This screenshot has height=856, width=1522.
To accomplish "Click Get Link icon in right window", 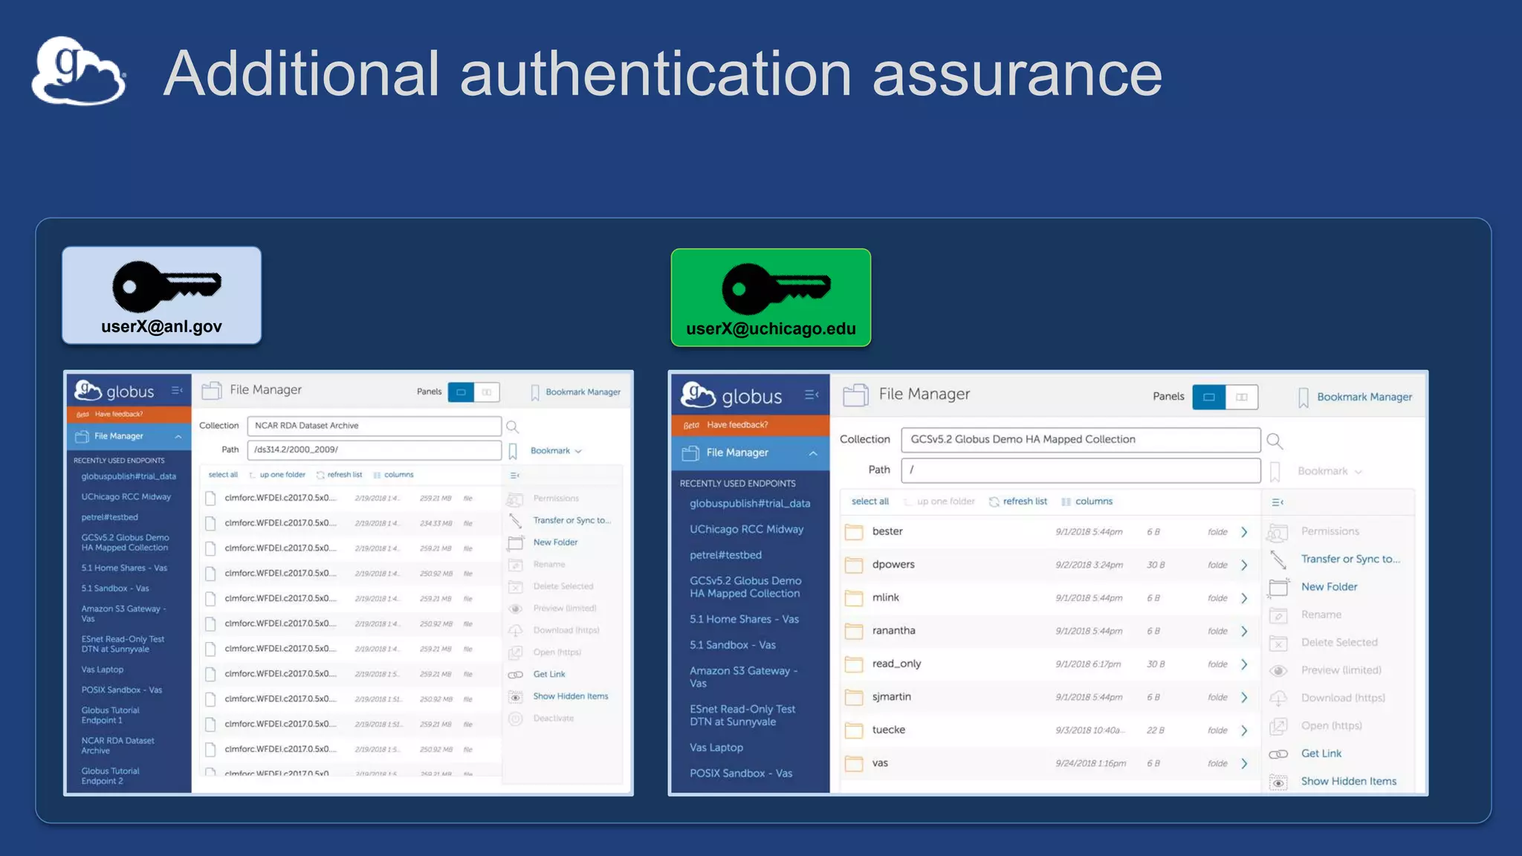I will coord(1278,753).
